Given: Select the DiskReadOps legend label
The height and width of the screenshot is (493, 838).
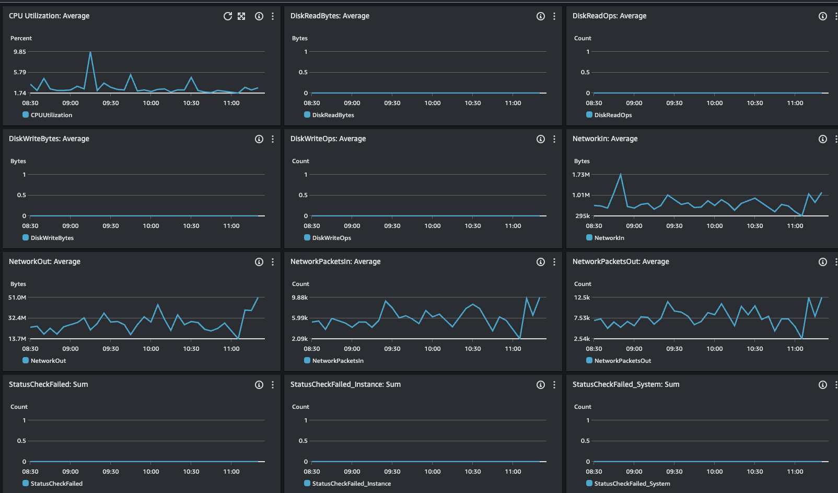Looking at the screenshot, I should tap(613, 115).
